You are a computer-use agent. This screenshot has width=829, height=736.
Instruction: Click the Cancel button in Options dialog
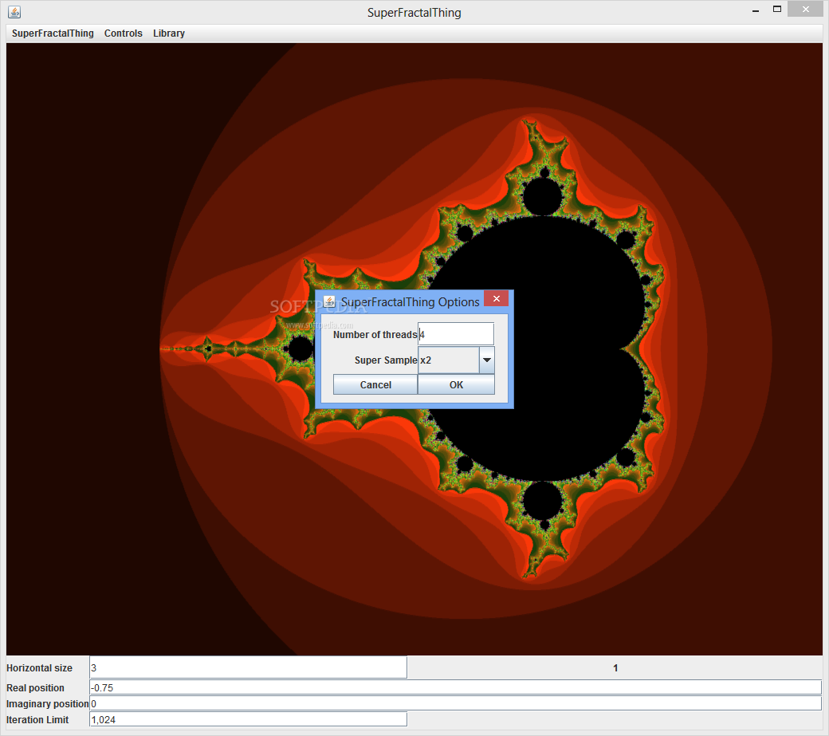pos(375,384)
